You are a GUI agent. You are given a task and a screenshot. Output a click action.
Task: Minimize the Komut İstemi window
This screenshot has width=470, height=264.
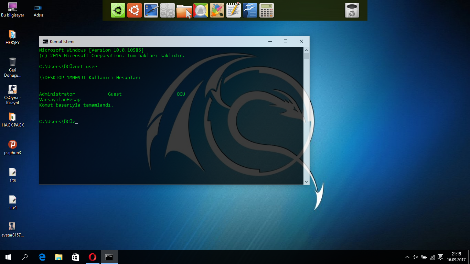(269, 41)
